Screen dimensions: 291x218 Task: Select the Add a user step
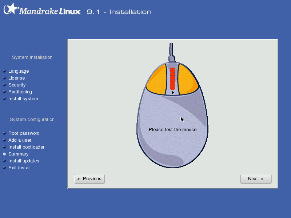[x=20, y=140]
